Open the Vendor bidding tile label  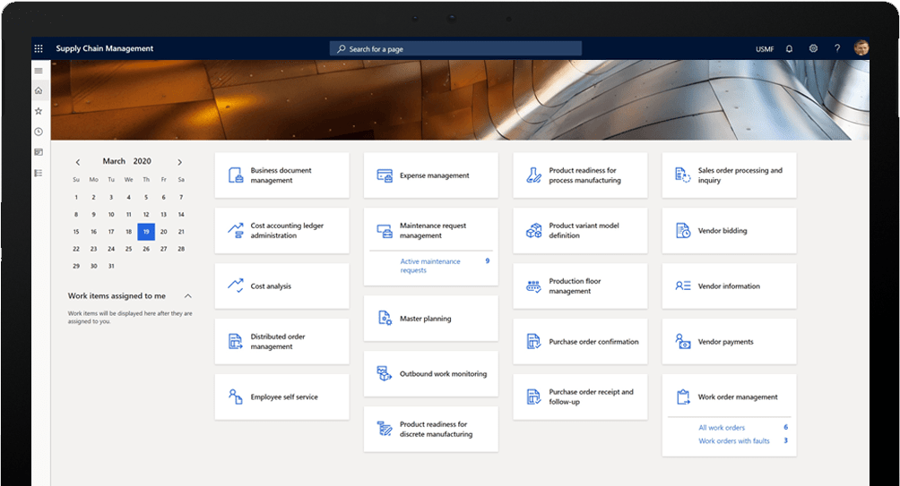click(x=723, y=230)
